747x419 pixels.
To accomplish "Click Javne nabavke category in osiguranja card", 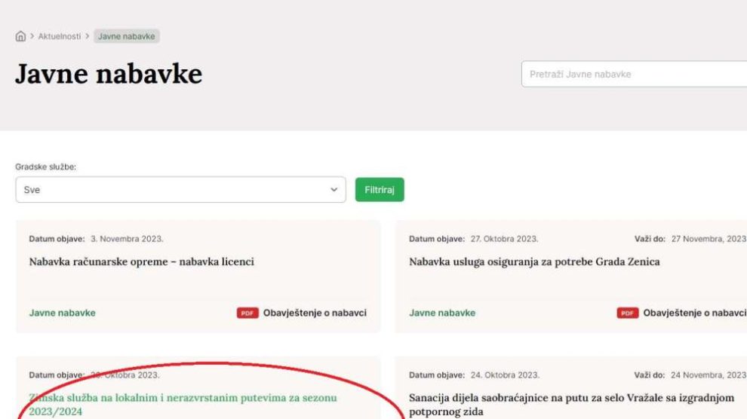I will click(442, 313).
